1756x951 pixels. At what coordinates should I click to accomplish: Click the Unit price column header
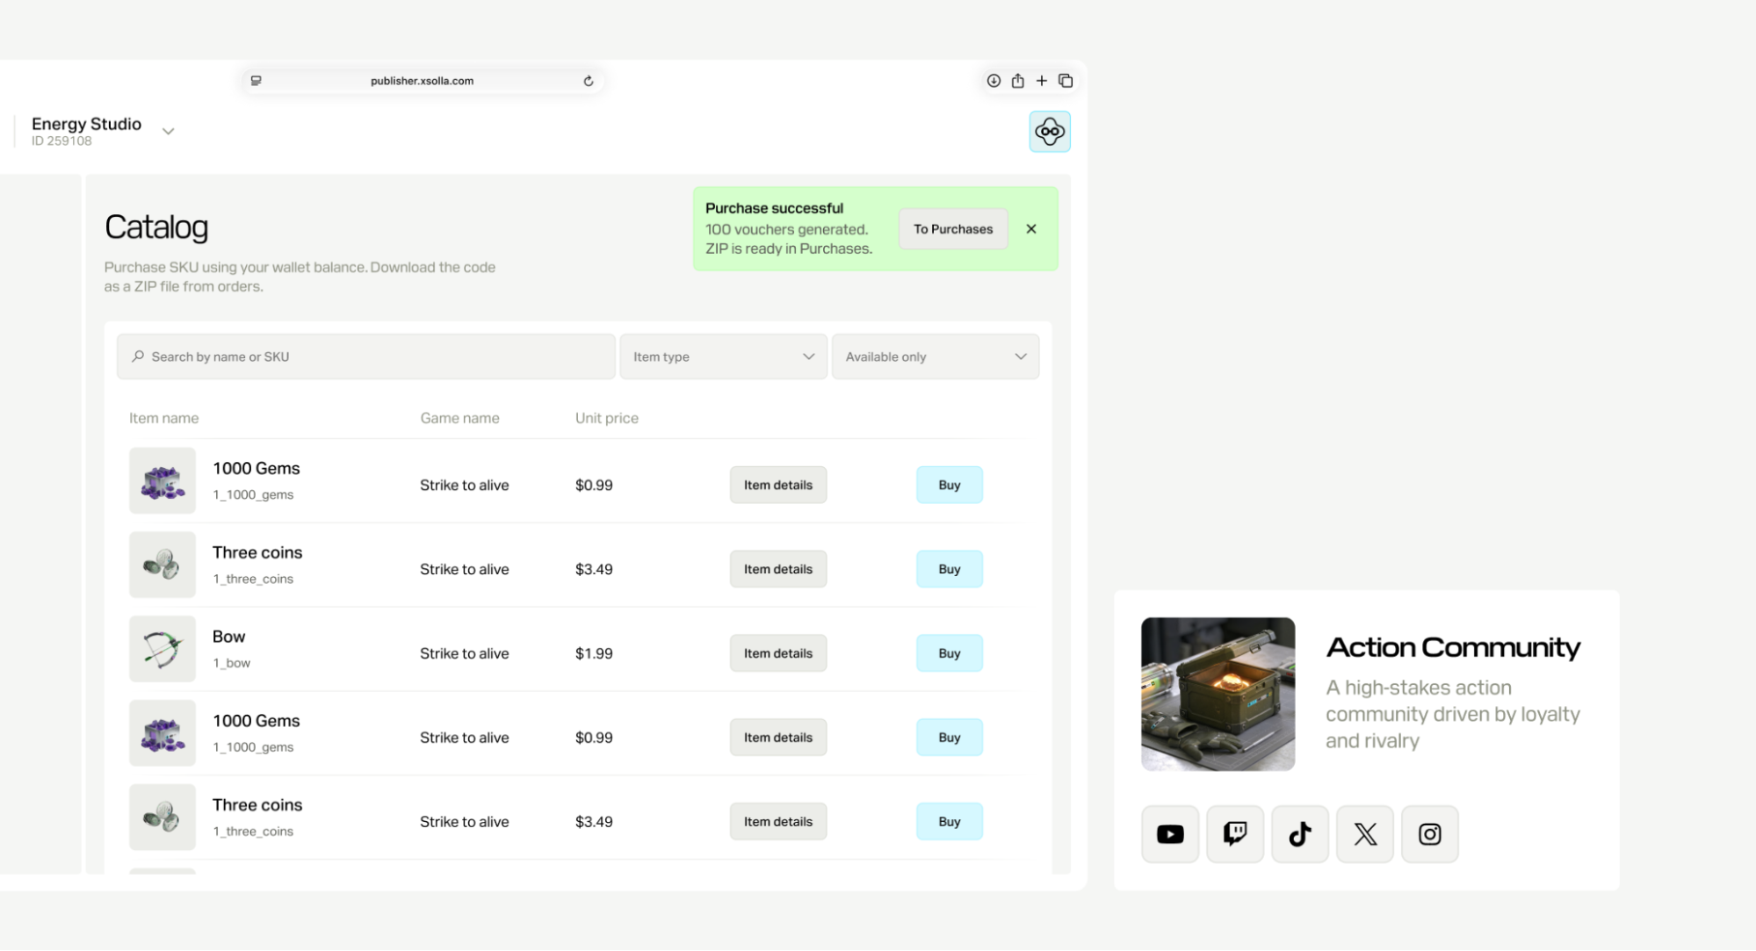click(607, 418)
